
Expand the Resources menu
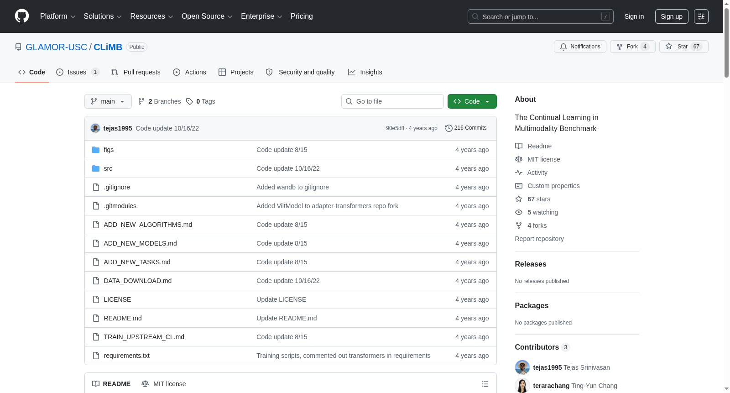click(x=151, y=16)
